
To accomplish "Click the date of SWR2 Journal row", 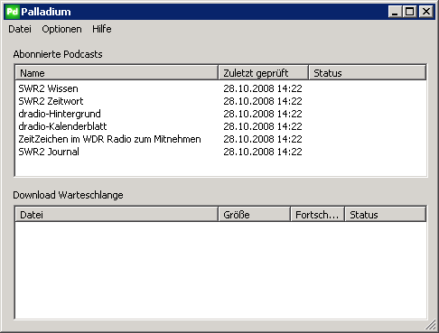I will (x=263, y=152).
